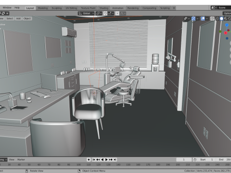Click the Start frame field
Viewport: 231px width, 173px height.
pyautogui.click(x=207, y=160)
